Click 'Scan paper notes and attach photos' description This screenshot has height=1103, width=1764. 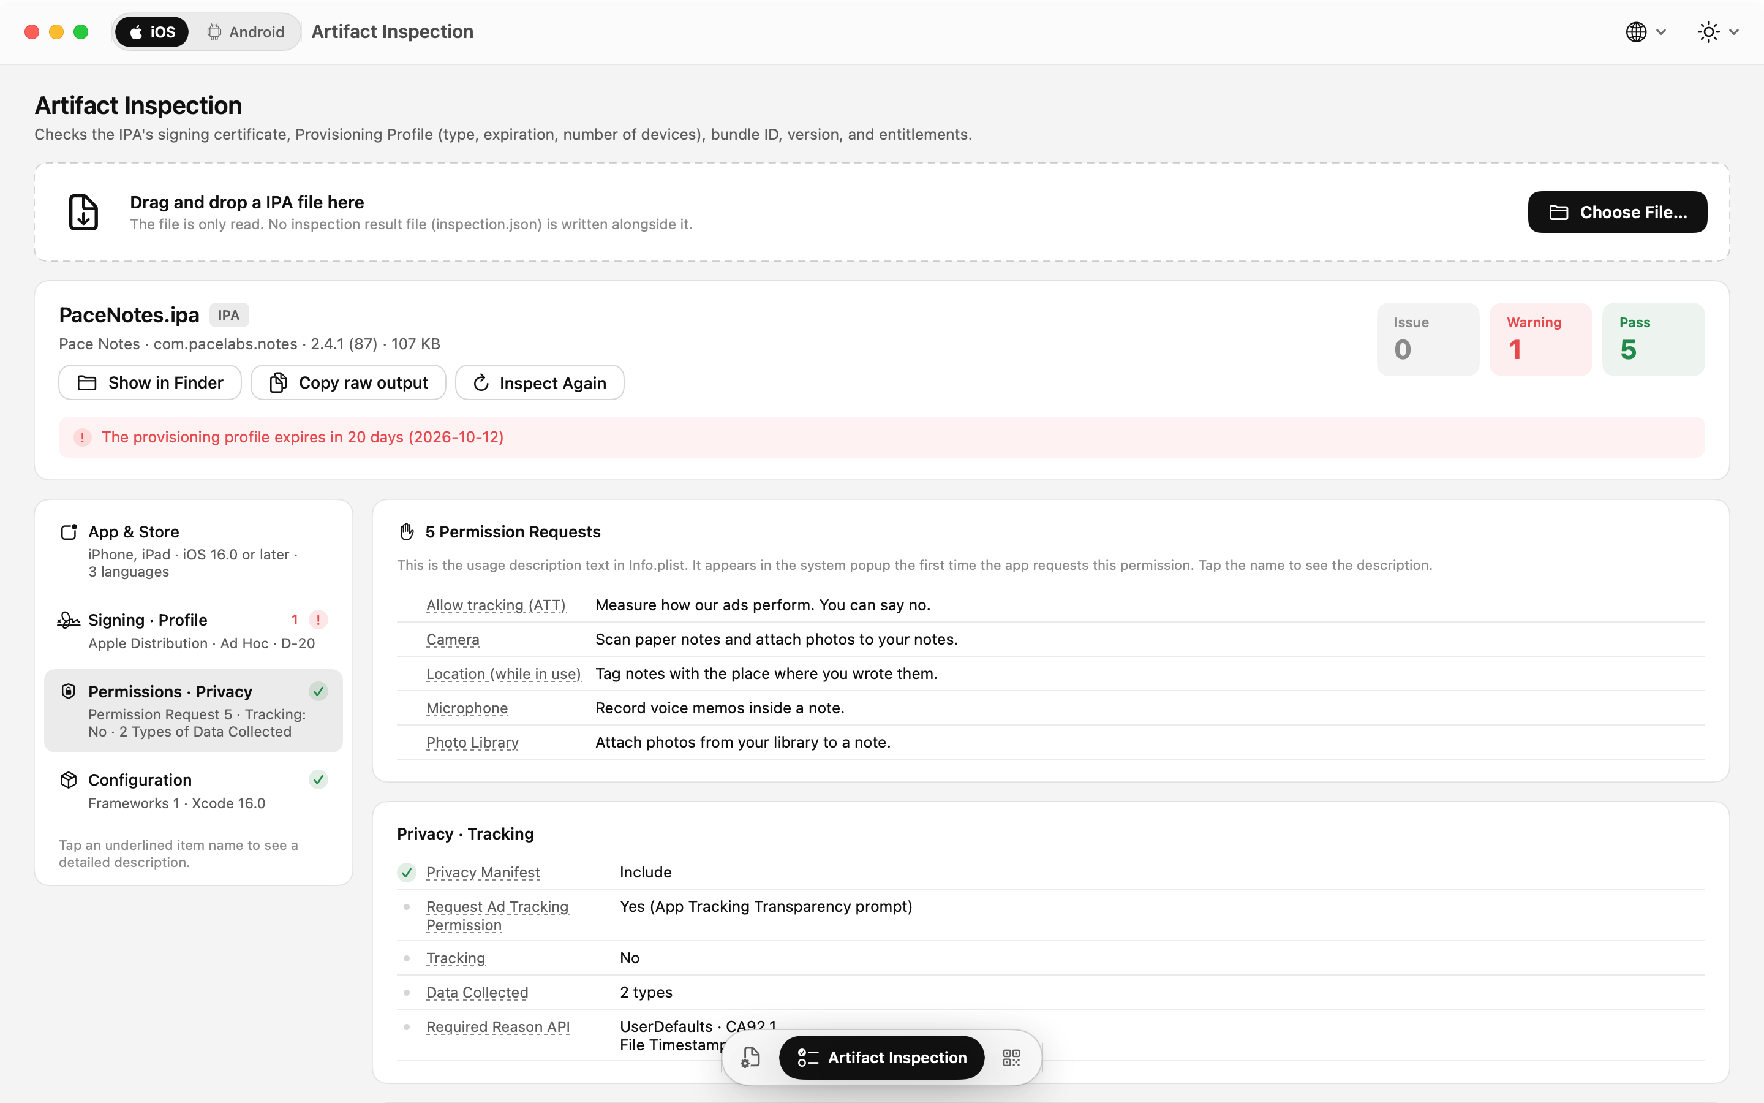[776, 640]
